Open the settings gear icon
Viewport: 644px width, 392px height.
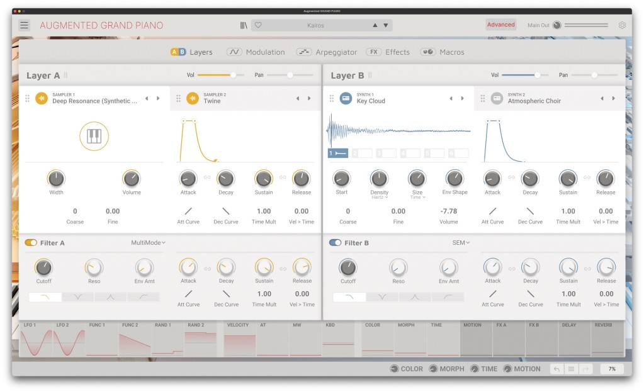point(622,25)
